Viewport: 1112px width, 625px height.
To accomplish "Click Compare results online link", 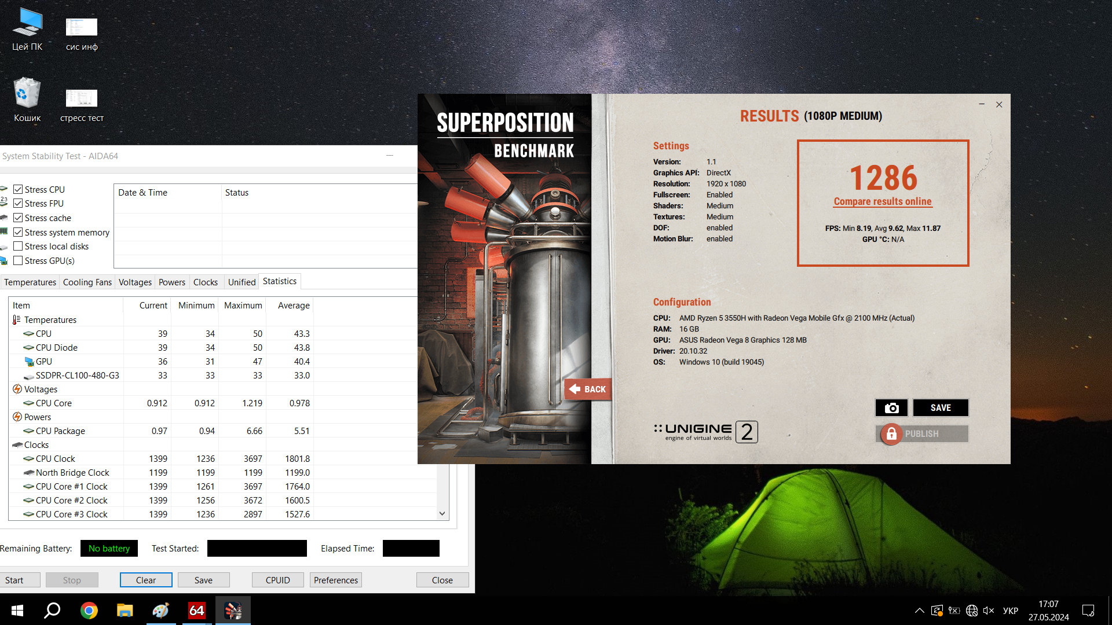I will point(882,201).
